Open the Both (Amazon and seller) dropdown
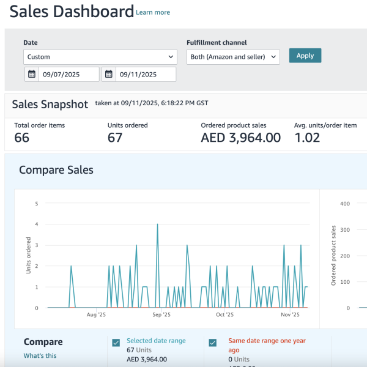This screenshot has height=367, width=367. point(232,57)
